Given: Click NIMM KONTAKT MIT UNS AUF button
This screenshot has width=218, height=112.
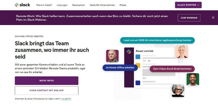Looking at the screenshot, I should click(46, 90).
